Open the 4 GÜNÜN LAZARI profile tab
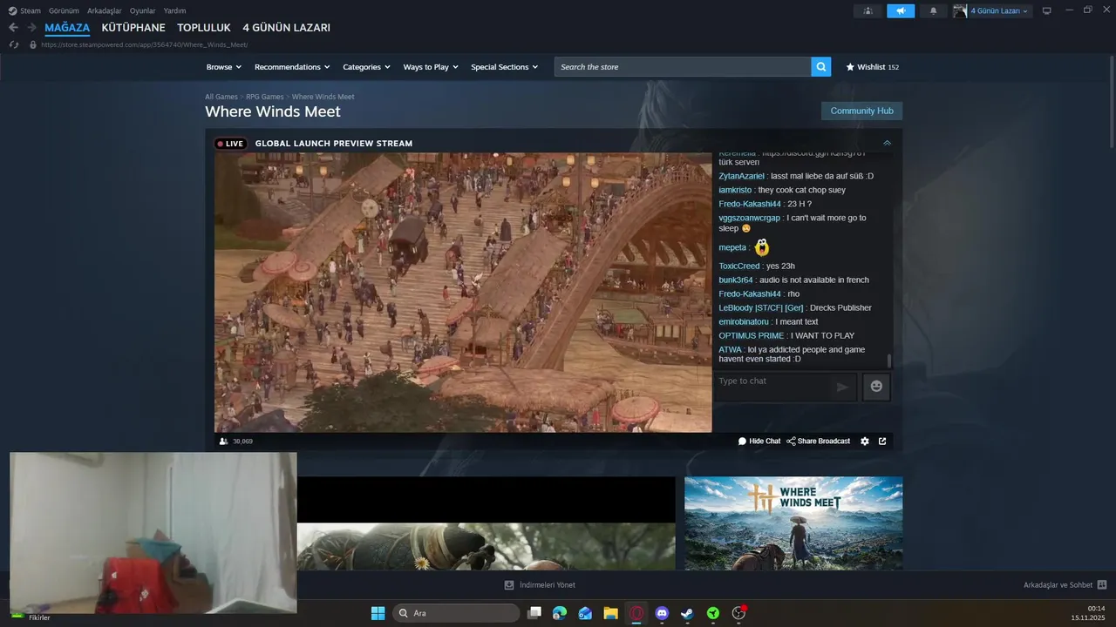This screenshot has height=627, width=1116. point(287,28)
